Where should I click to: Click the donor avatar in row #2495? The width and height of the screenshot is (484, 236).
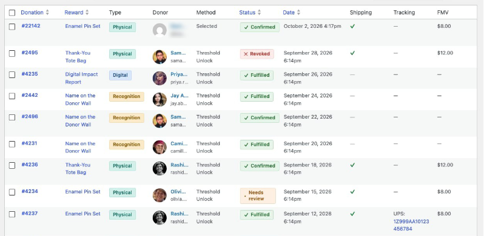(160, 57)
